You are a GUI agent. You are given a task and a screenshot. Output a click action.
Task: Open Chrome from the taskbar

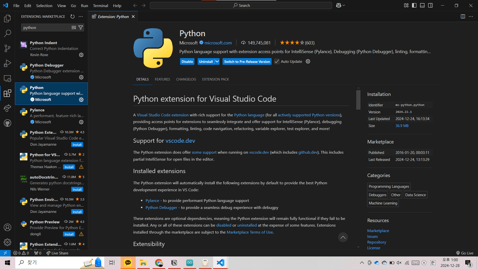click(x=159, y=263)
